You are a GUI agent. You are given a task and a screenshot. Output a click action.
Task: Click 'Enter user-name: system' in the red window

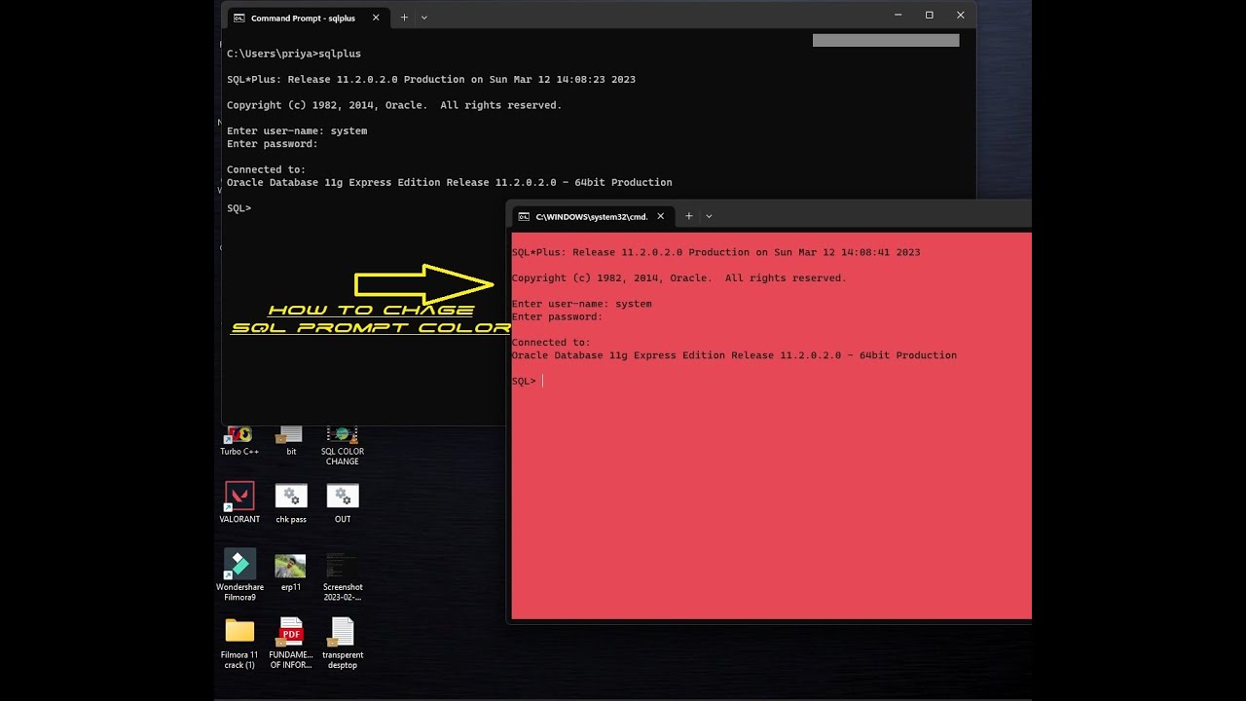coord(582,304)
